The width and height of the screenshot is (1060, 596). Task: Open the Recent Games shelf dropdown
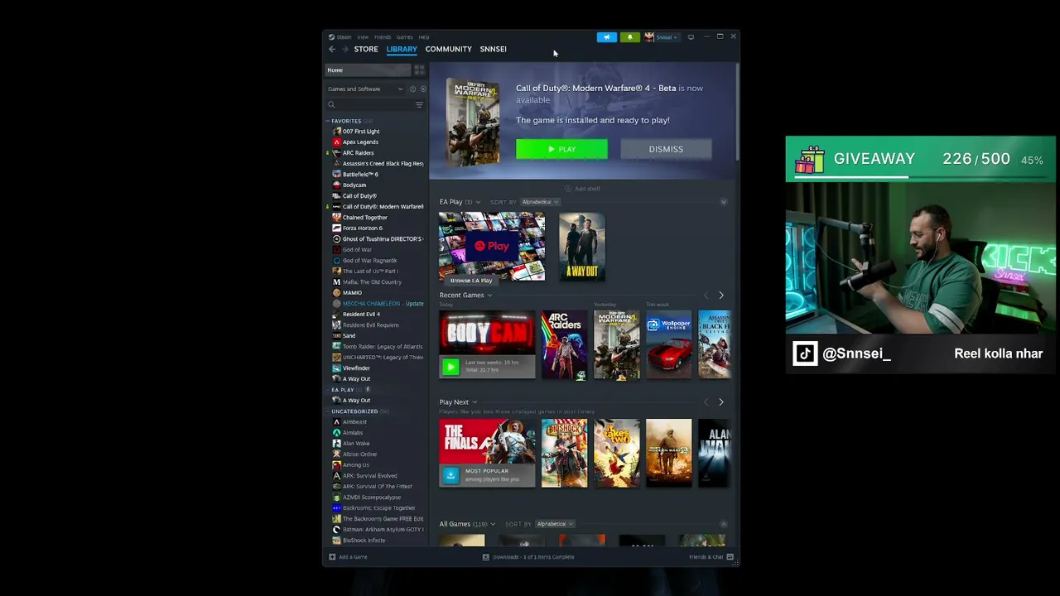pos(489,296)
